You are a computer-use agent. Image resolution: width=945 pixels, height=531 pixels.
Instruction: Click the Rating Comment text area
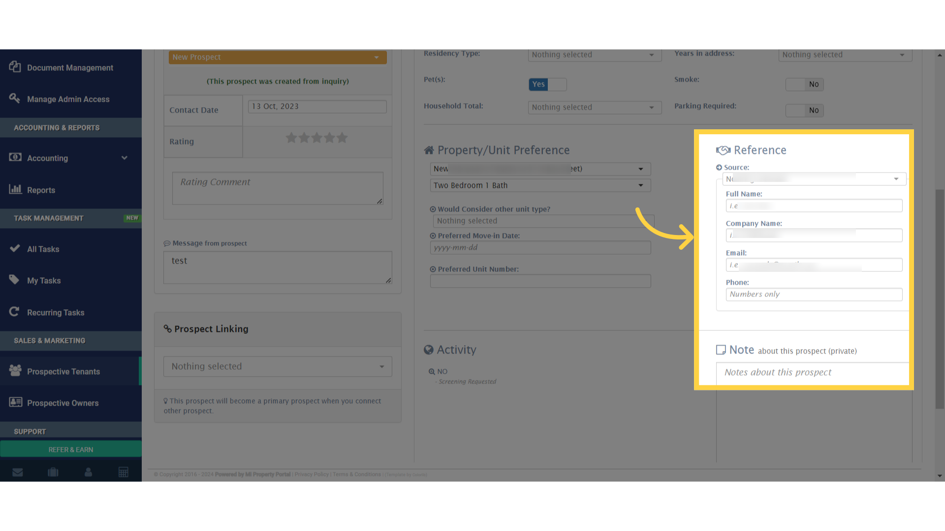[x=278, y=188]
